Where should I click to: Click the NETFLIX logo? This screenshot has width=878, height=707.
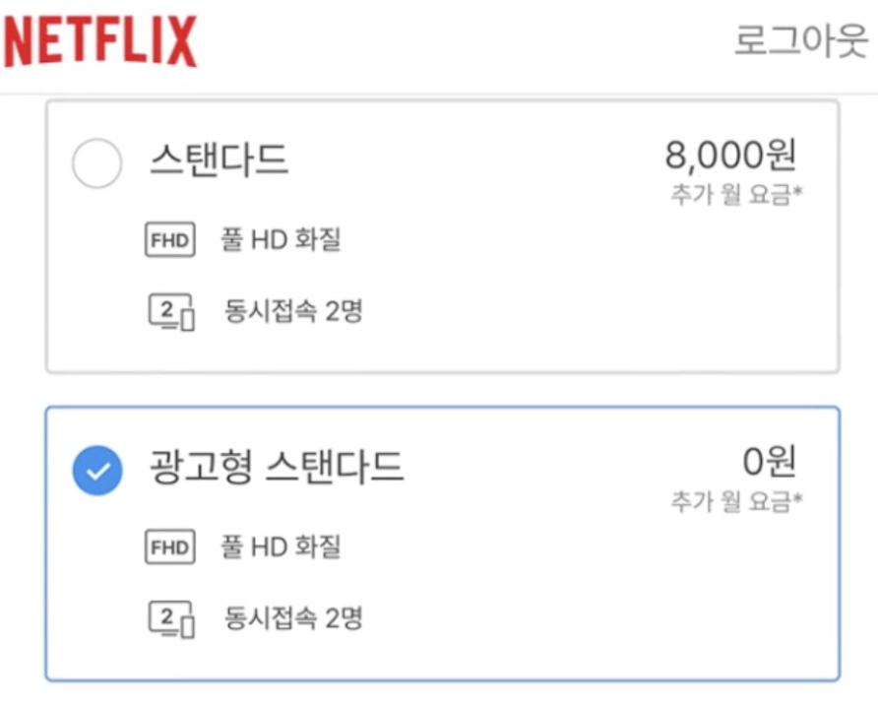coord(101,39)
